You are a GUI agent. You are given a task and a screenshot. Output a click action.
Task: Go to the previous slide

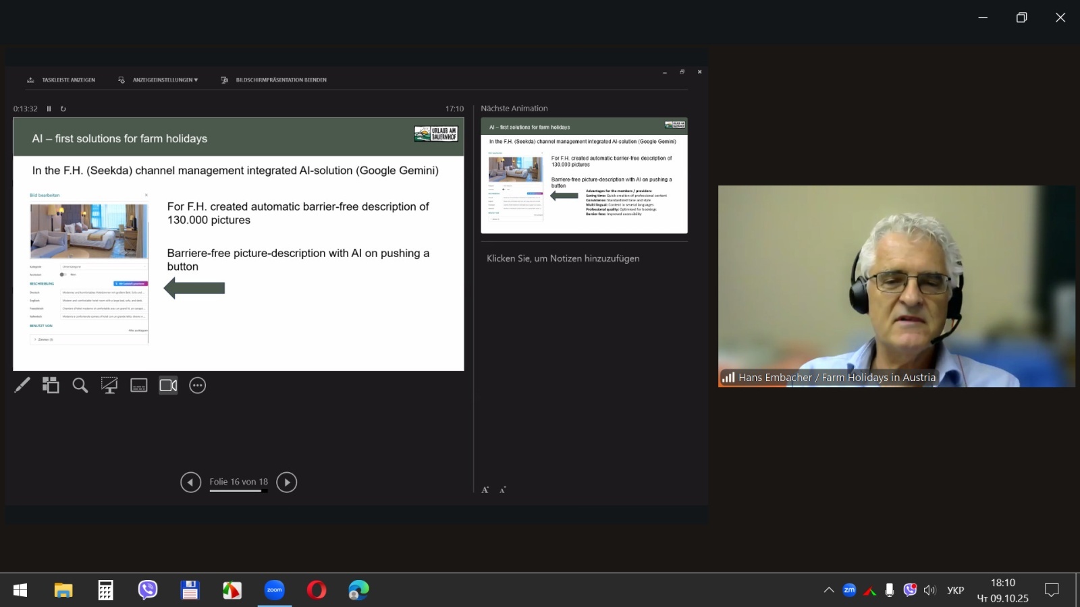click(x=191, y=482)
